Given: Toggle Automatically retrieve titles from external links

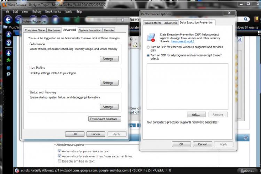Looking at the screenshot, I should pos(60,156).
